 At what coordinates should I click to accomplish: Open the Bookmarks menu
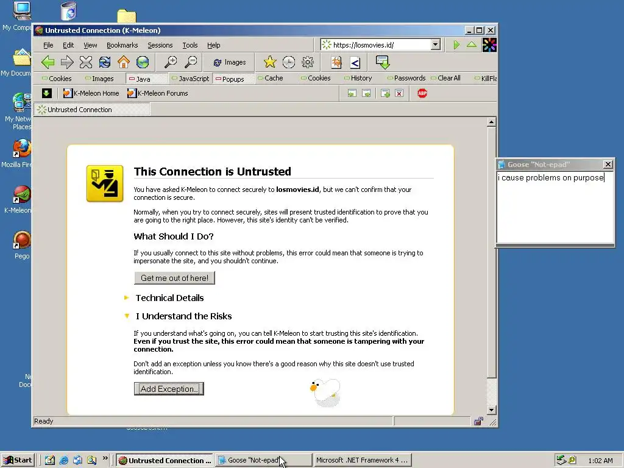[122, 45]
